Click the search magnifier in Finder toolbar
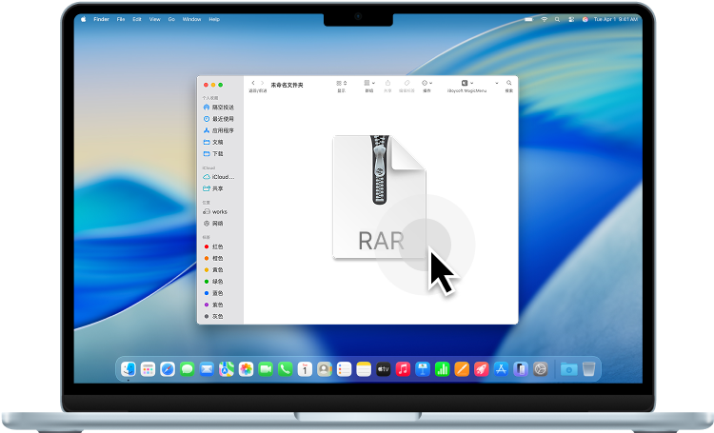Image resolution: width=714 pixels, height=433 pixels. click(x=508, y=84)
